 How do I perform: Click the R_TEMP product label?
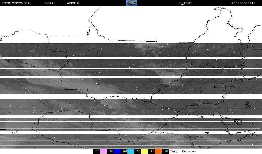185,3
